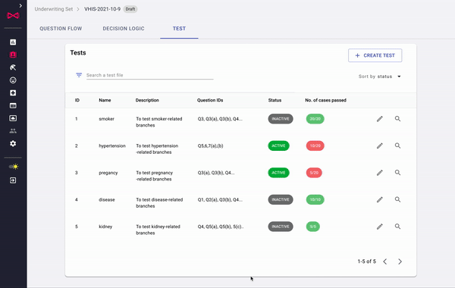Click the 5/5 cases passed badge
The image size is (455, 288).
click(x=312, y=227)
